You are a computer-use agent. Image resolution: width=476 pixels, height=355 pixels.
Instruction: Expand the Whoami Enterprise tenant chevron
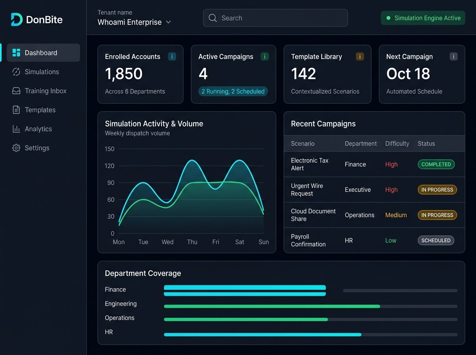point(168,22)
